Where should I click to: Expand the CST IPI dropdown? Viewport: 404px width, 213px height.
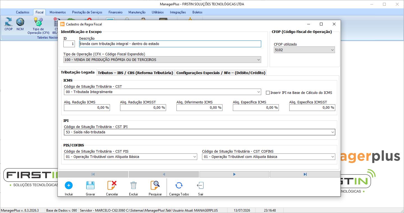(199, 132)
